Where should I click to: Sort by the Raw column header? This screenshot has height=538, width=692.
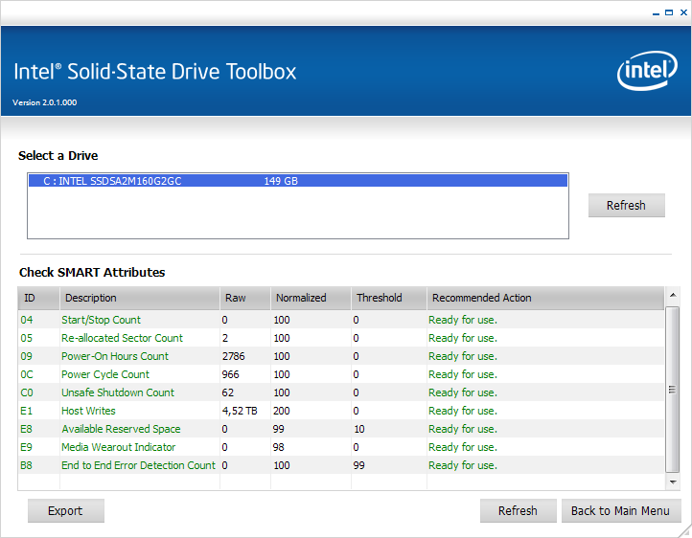245,298
